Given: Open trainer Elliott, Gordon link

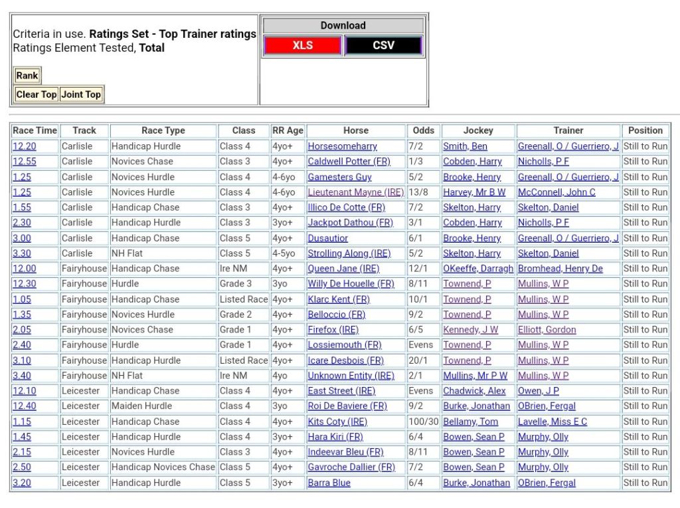Looking at the screenshot, I should coord(547,330).
